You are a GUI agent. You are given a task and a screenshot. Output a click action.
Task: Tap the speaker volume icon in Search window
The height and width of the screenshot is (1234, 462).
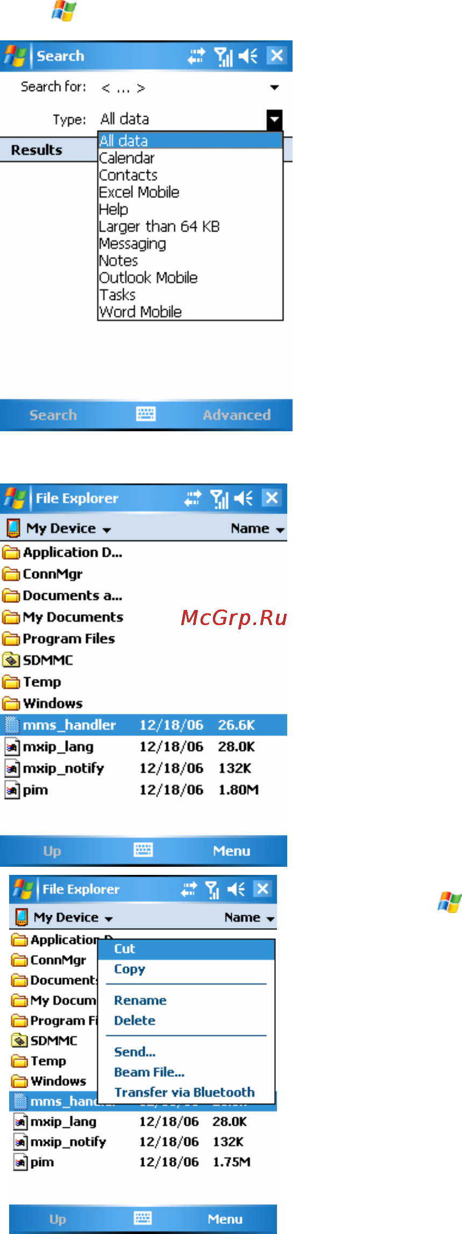pos(248,56)
